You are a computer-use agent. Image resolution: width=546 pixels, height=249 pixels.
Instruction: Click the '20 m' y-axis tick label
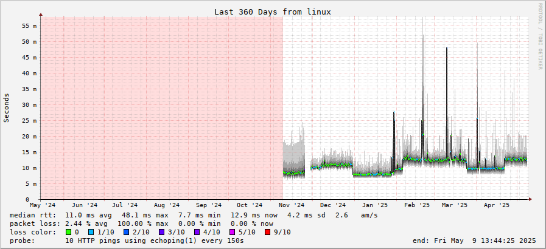pos(29,137)
